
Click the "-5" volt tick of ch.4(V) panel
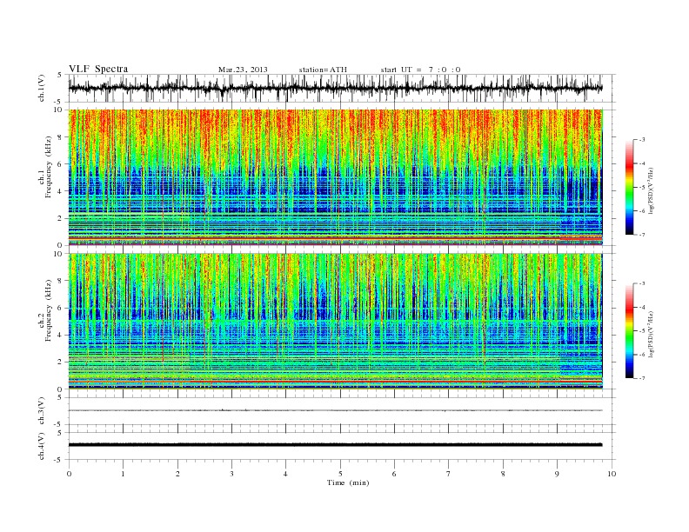click(x=59, y=460)
